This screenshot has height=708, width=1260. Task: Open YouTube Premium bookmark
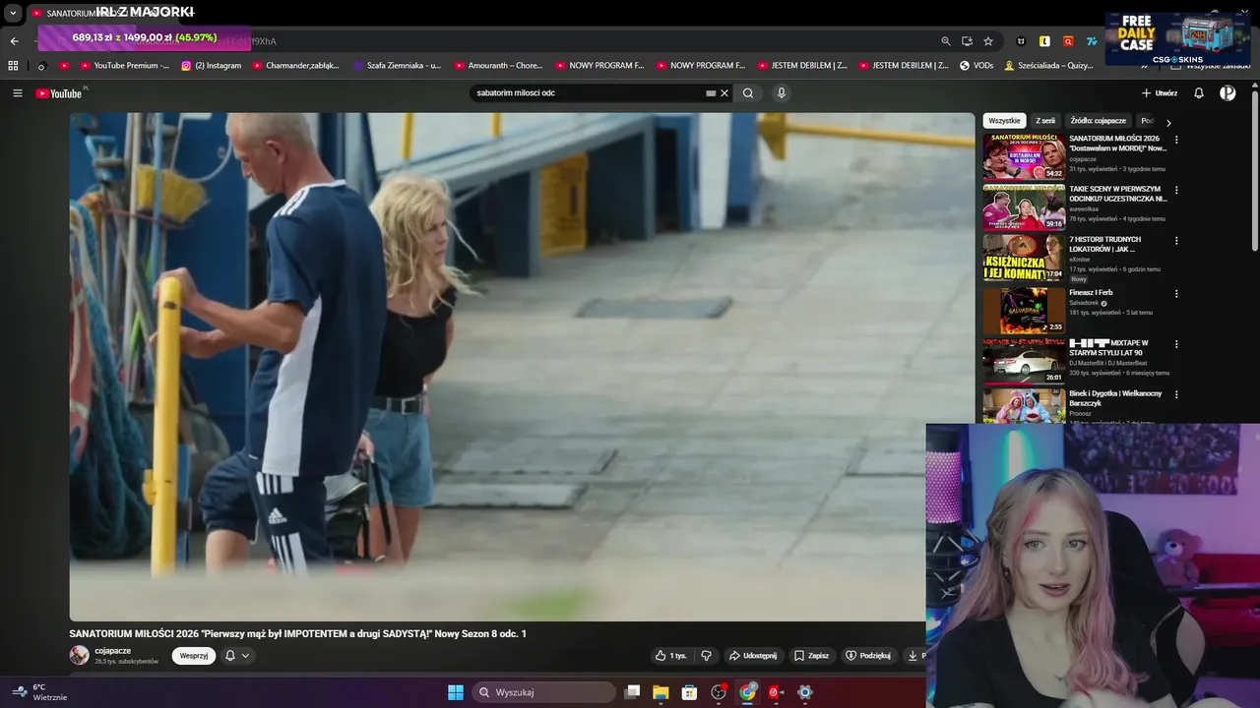pos(124,66)
